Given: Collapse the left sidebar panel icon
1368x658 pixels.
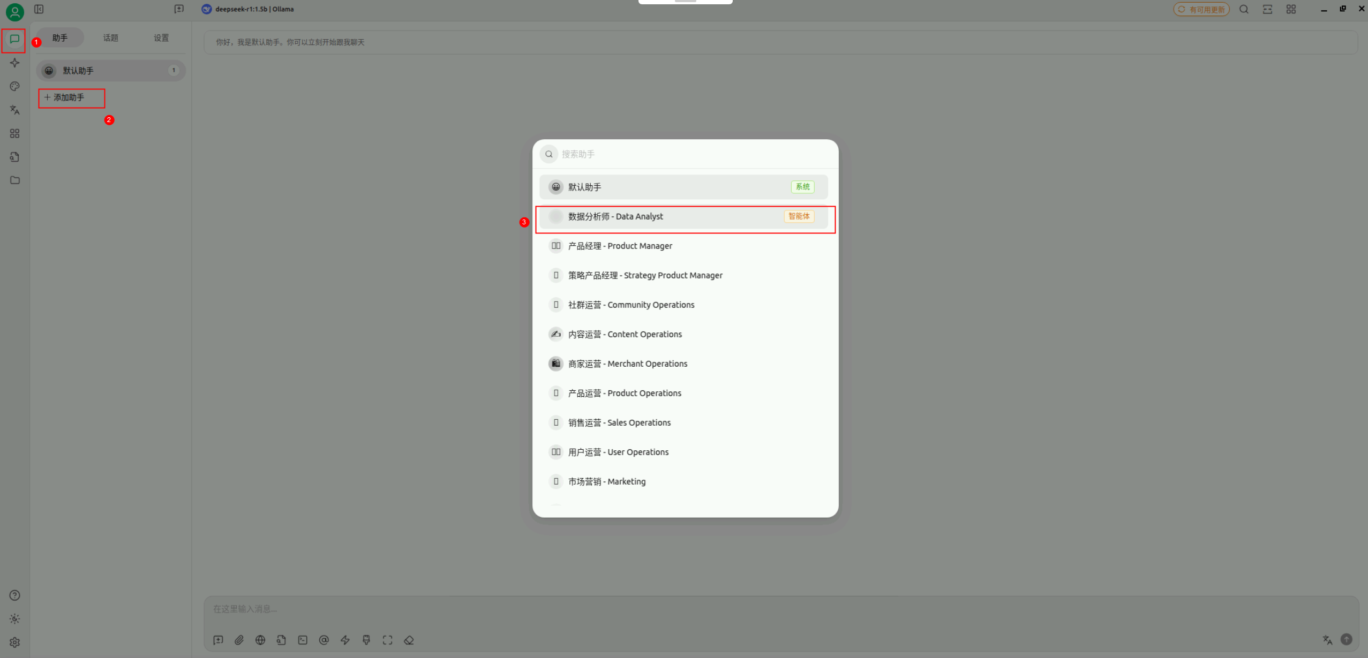Looking at the screenshot, I should click(x=39, y=9).
